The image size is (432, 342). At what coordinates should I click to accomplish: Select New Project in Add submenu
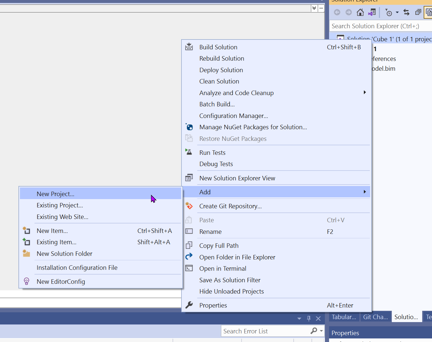[101, 194]
